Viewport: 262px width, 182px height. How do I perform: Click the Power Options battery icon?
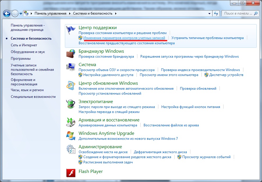pyautogui.click(x=71, y=104)
